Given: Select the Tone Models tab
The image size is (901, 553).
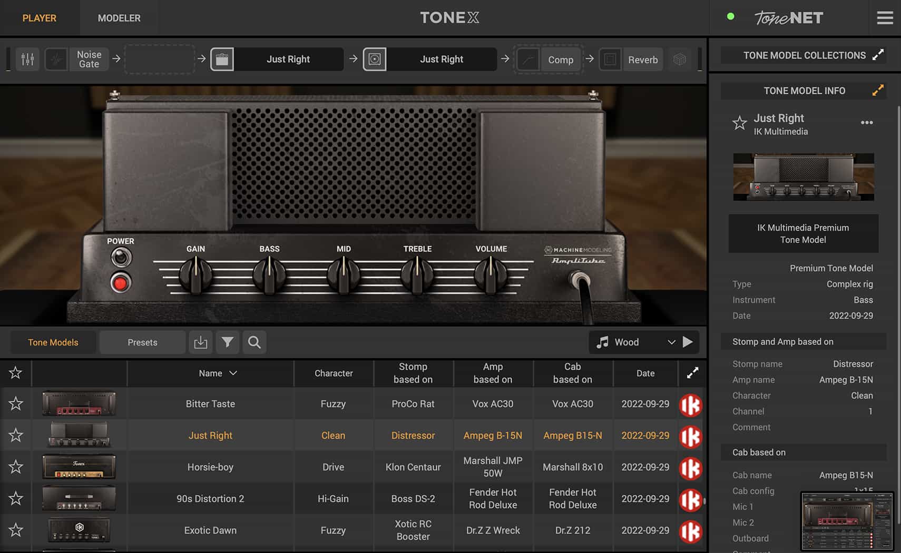Looking at the screenshot, I should tap(53, 342).
